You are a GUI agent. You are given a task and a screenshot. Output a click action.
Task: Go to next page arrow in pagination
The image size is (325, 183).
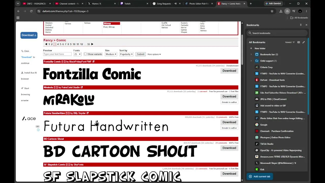point(92,44)
